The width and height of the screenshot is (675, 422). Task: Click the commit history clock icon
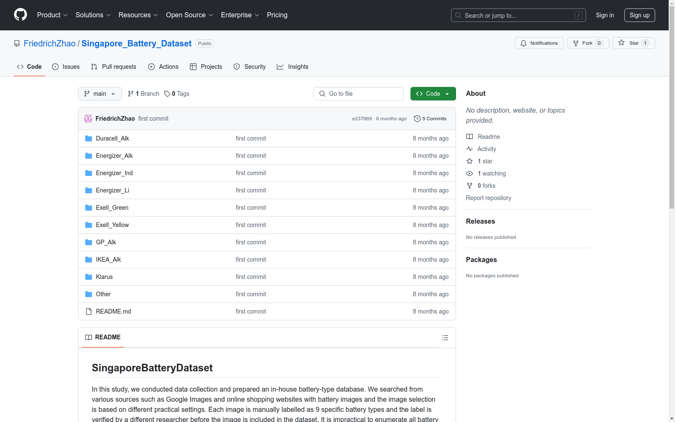417,119
